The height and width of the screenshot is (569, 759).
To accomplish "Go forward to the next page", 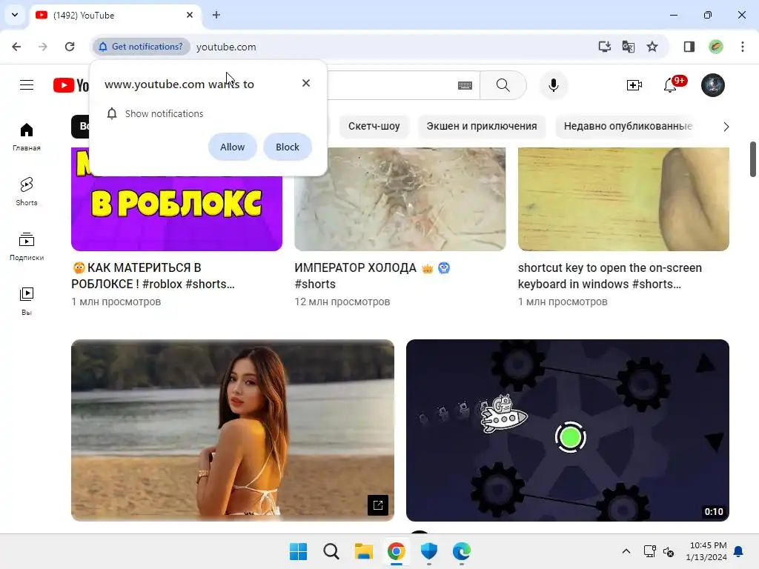I will pyautogui.click(x=43, y=47).
